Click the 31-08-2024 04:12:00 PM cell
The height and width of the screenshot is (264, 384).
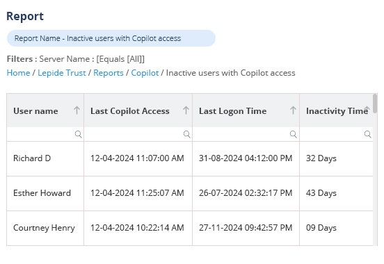(246, 158)
